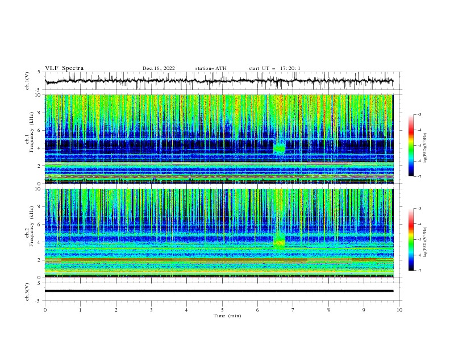
Task: Click the "-3" tick on upper color bar
Action: coord(419,114)
